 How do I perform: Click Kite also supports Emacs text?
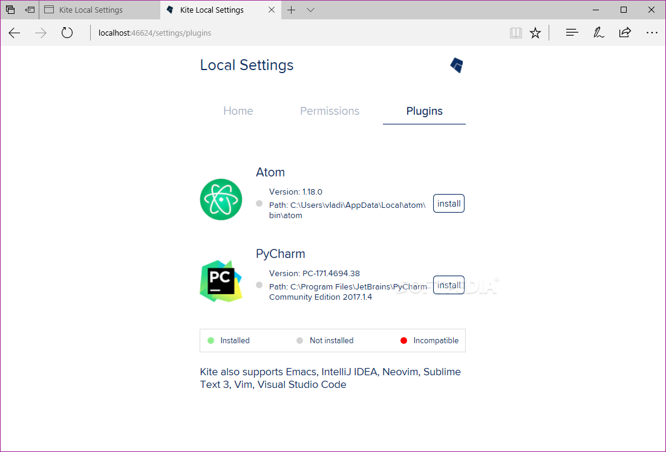[x=330, y=378]
